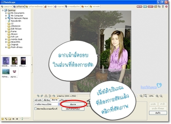Expand the My Network Places node
This screenshot has width=171, height=124.
coord(6,18)
